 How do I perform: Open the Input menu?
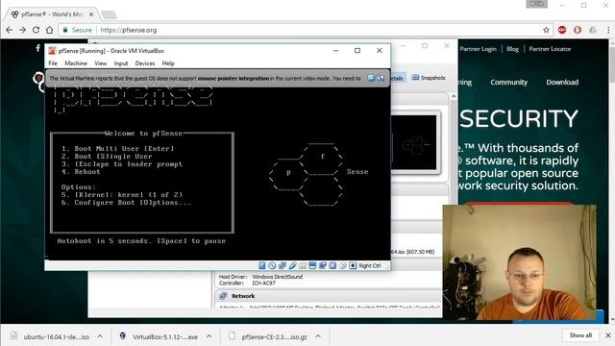click(x=121, y=63)
